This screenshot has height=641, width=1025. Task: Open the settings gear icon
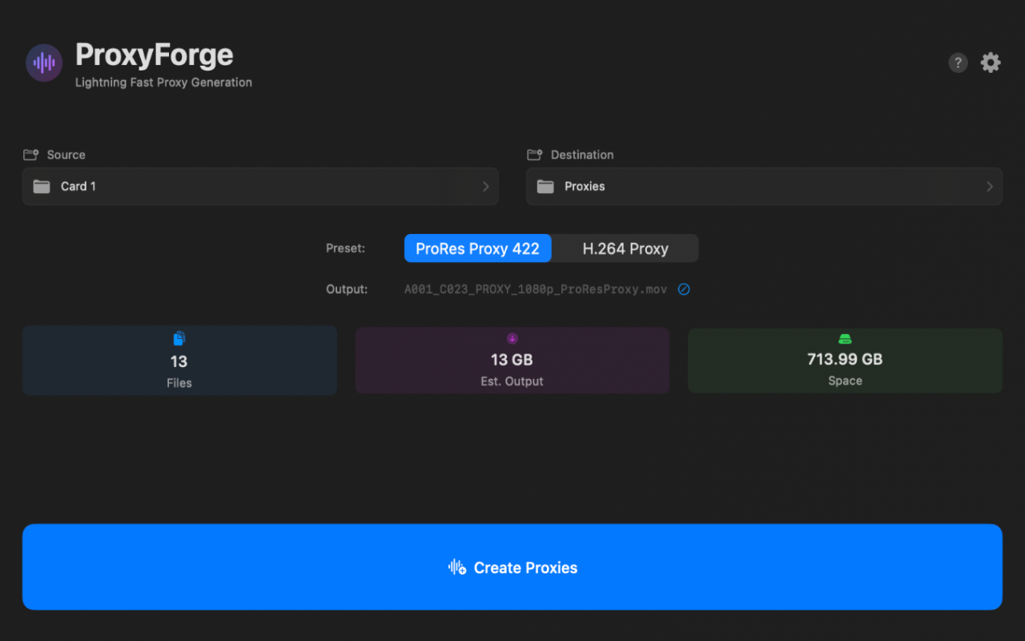(991, 62)
